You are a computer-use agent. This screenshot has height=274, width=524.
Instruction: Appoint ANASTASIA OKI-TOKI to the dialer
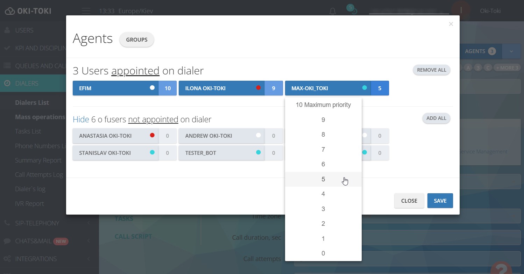coord(115,136)
